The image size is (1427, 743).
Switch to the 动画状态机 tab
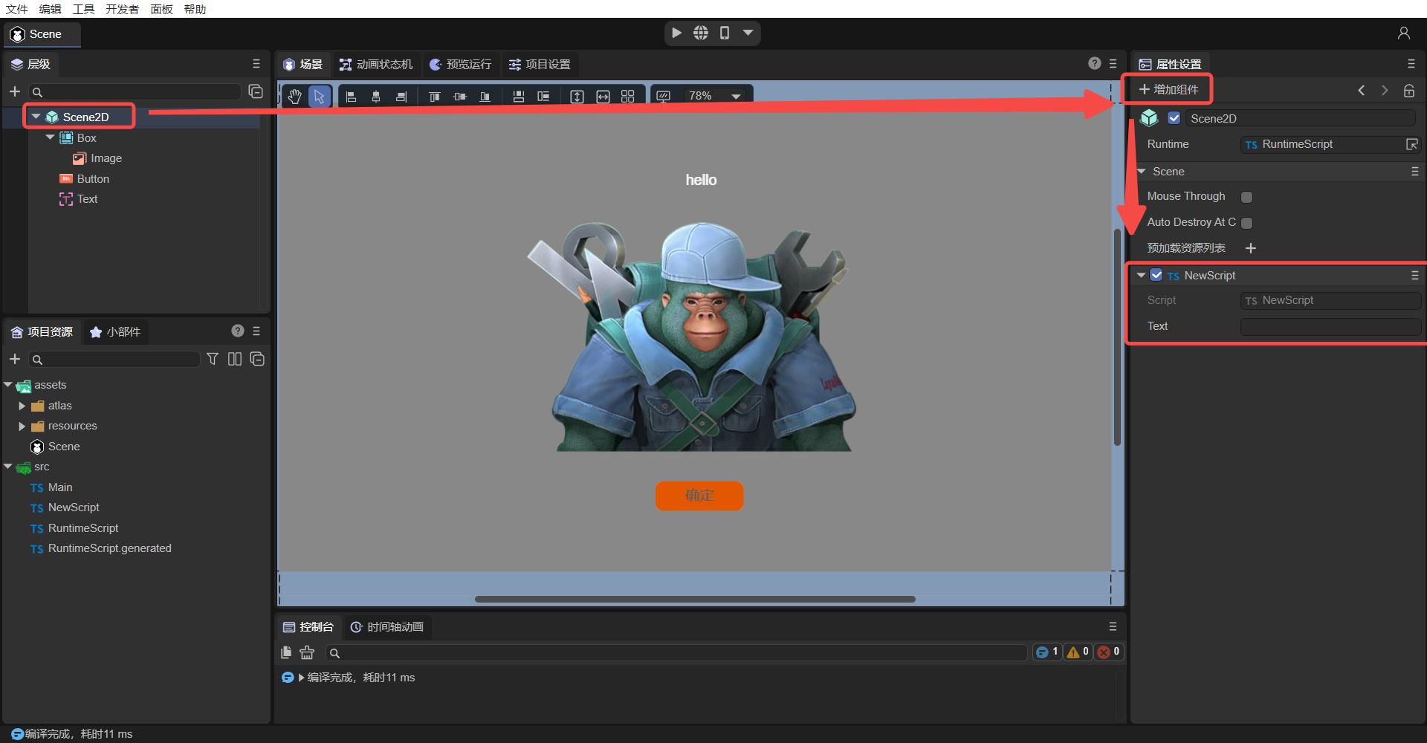point(376,65)
